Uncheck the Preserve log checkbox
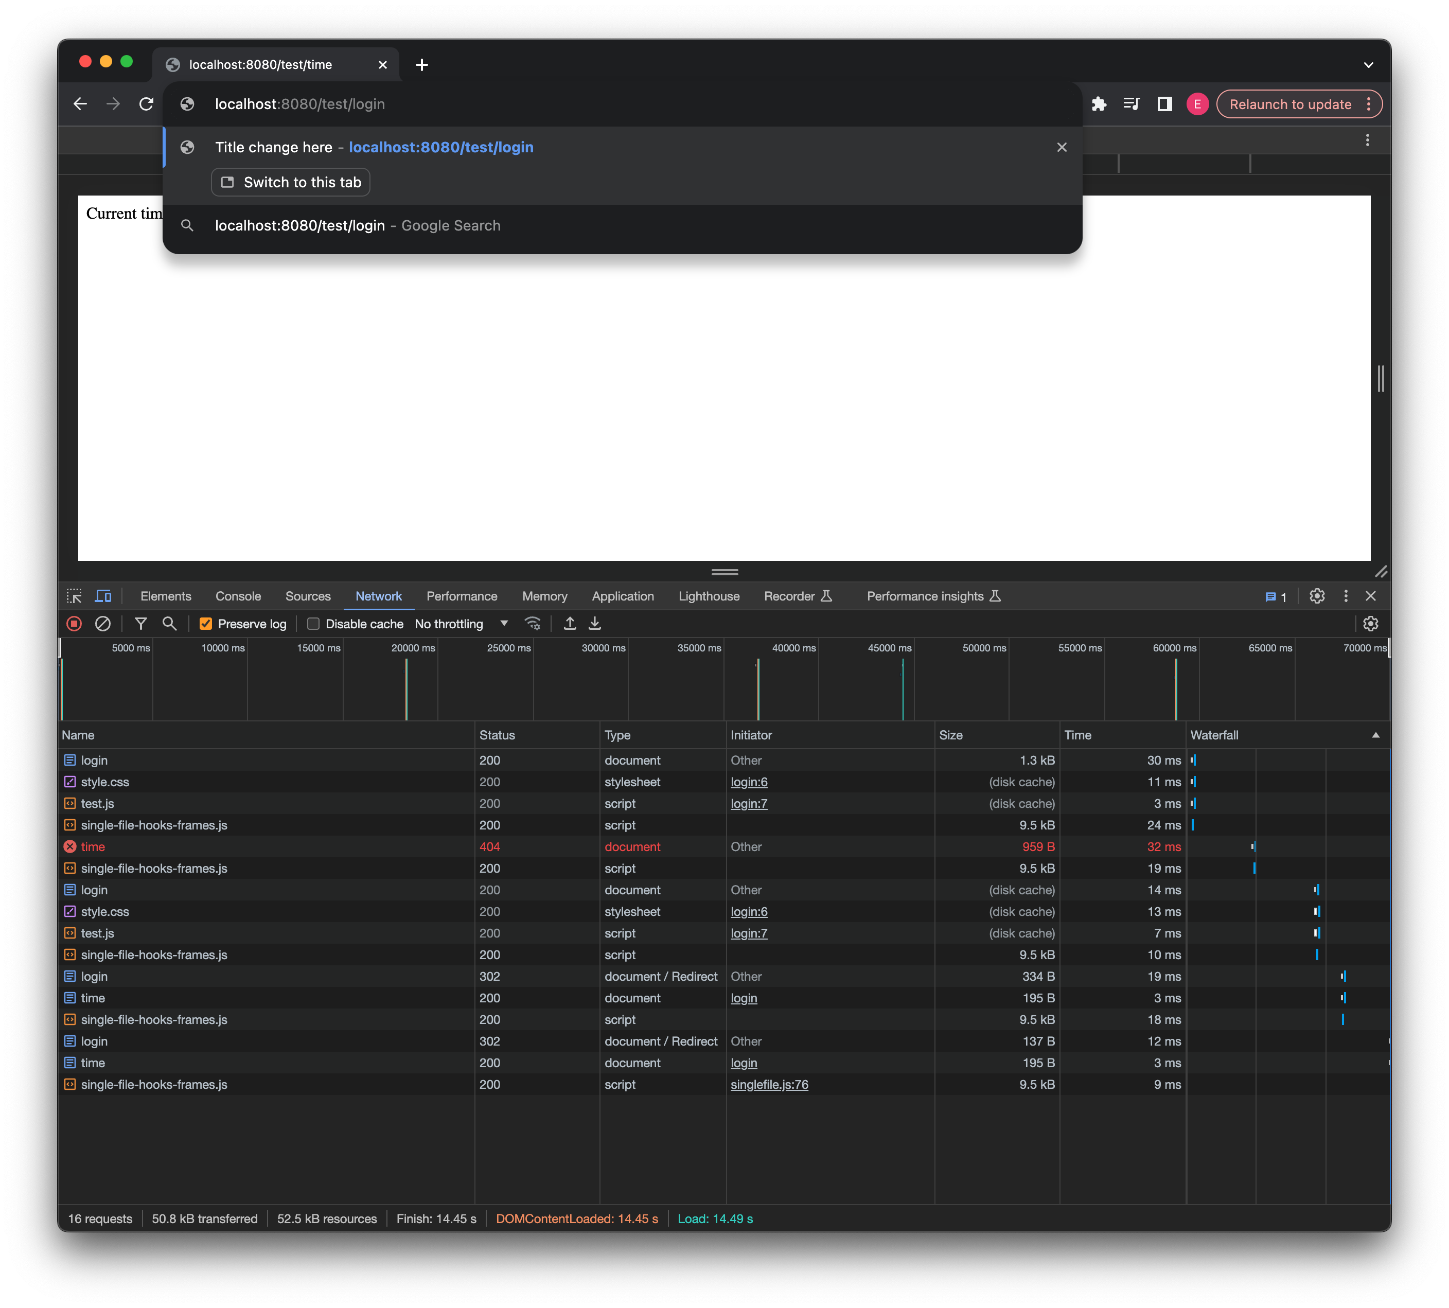 206,624
